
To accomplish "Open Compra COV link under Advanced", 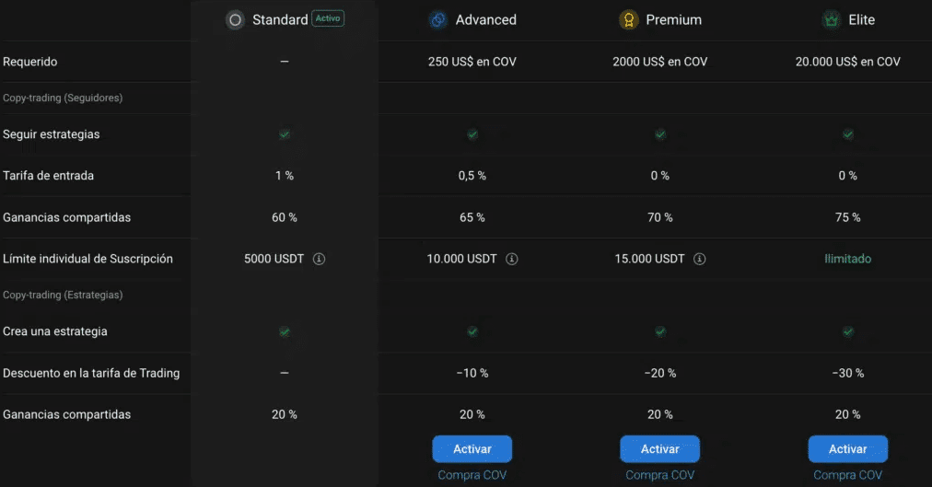I will pyautogui.click(x=472, y=475).
